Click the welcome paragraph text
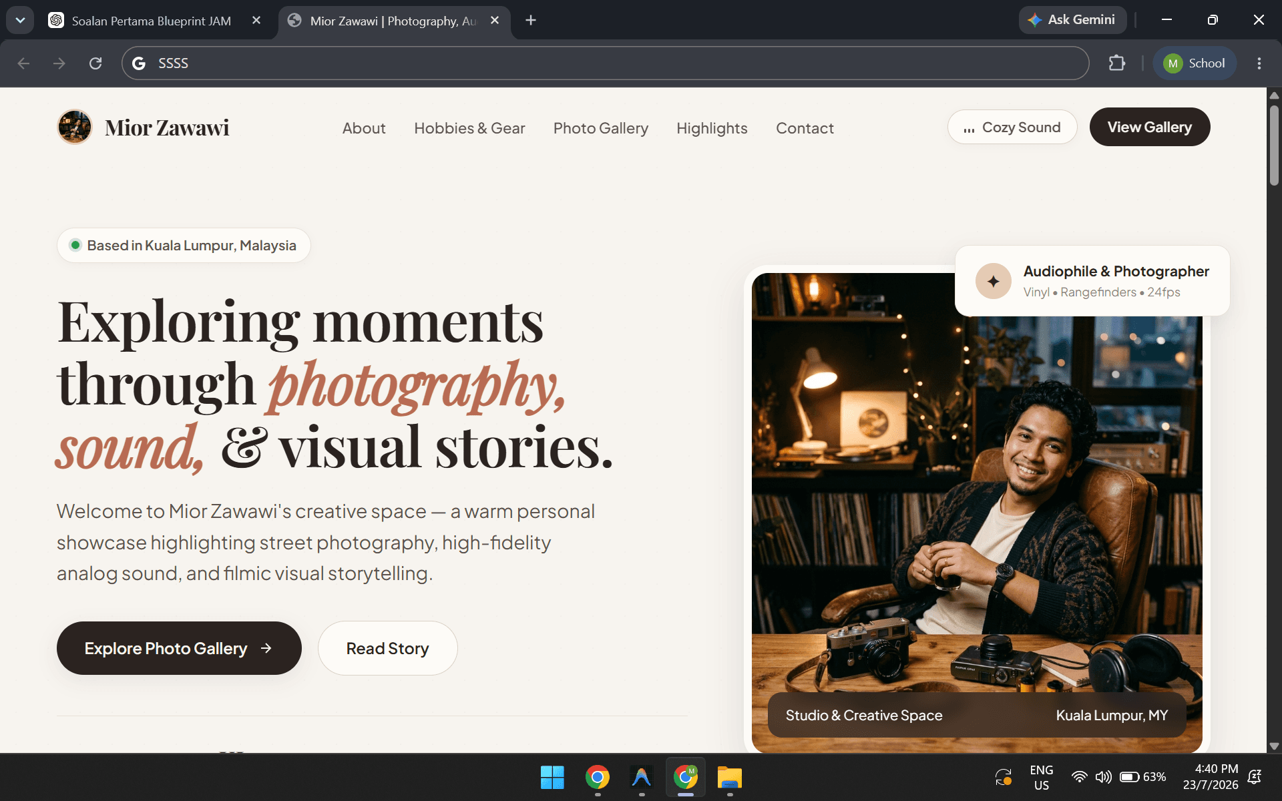Image resolution: width=1282 pixels, height=801 pixels. pyautogui.click(x=326, y=542)
